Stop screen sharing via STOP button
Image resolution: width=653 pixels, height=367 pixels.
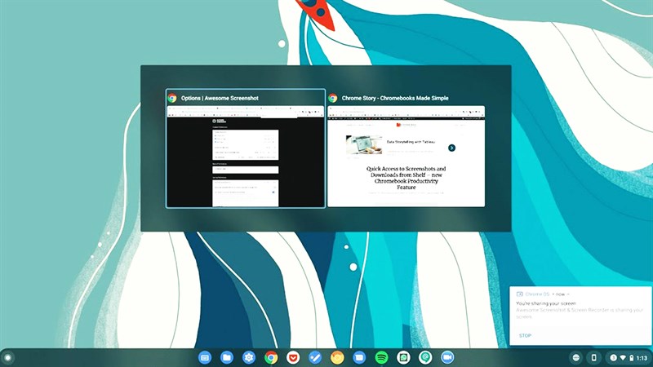[526, 335]
